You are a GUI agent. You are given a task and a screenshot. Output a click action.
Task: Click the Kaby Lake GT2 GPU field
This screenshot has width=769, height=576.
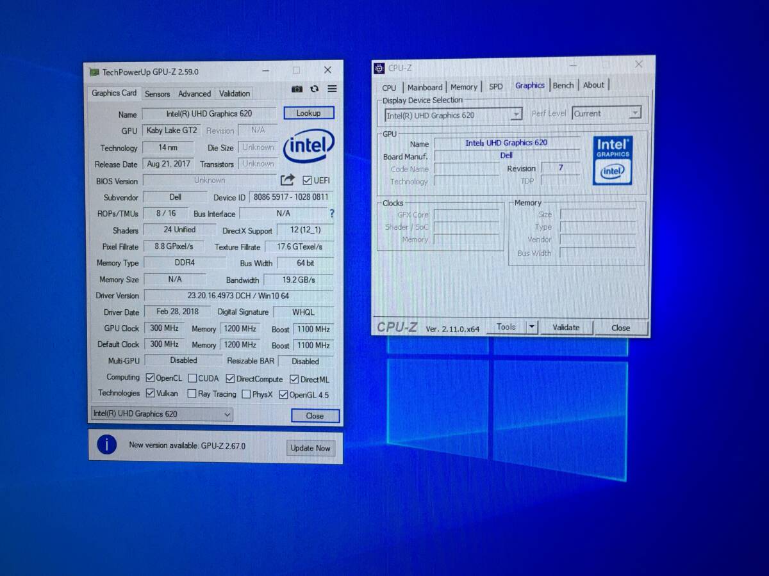point(171,130)
